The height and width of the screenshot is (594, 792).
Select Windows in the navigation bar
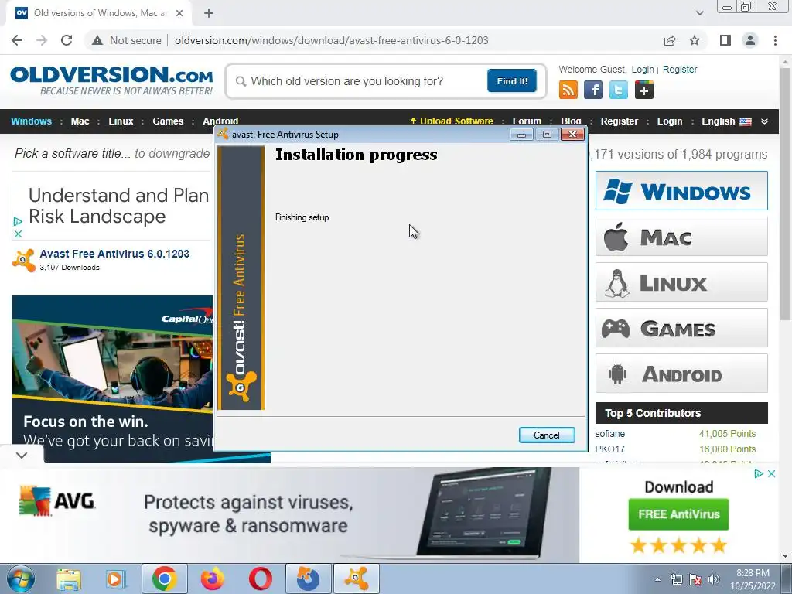31,121
